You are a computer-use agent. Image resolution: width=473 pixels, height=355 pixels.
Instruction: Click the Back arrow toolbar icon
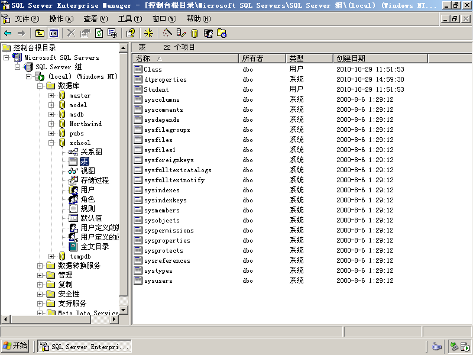8,33
